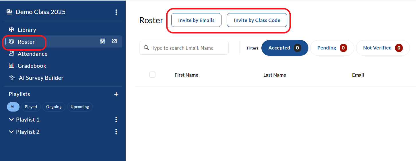
Task: Open Demo Class 2025 three-dot menu
Action: (116, 12)
